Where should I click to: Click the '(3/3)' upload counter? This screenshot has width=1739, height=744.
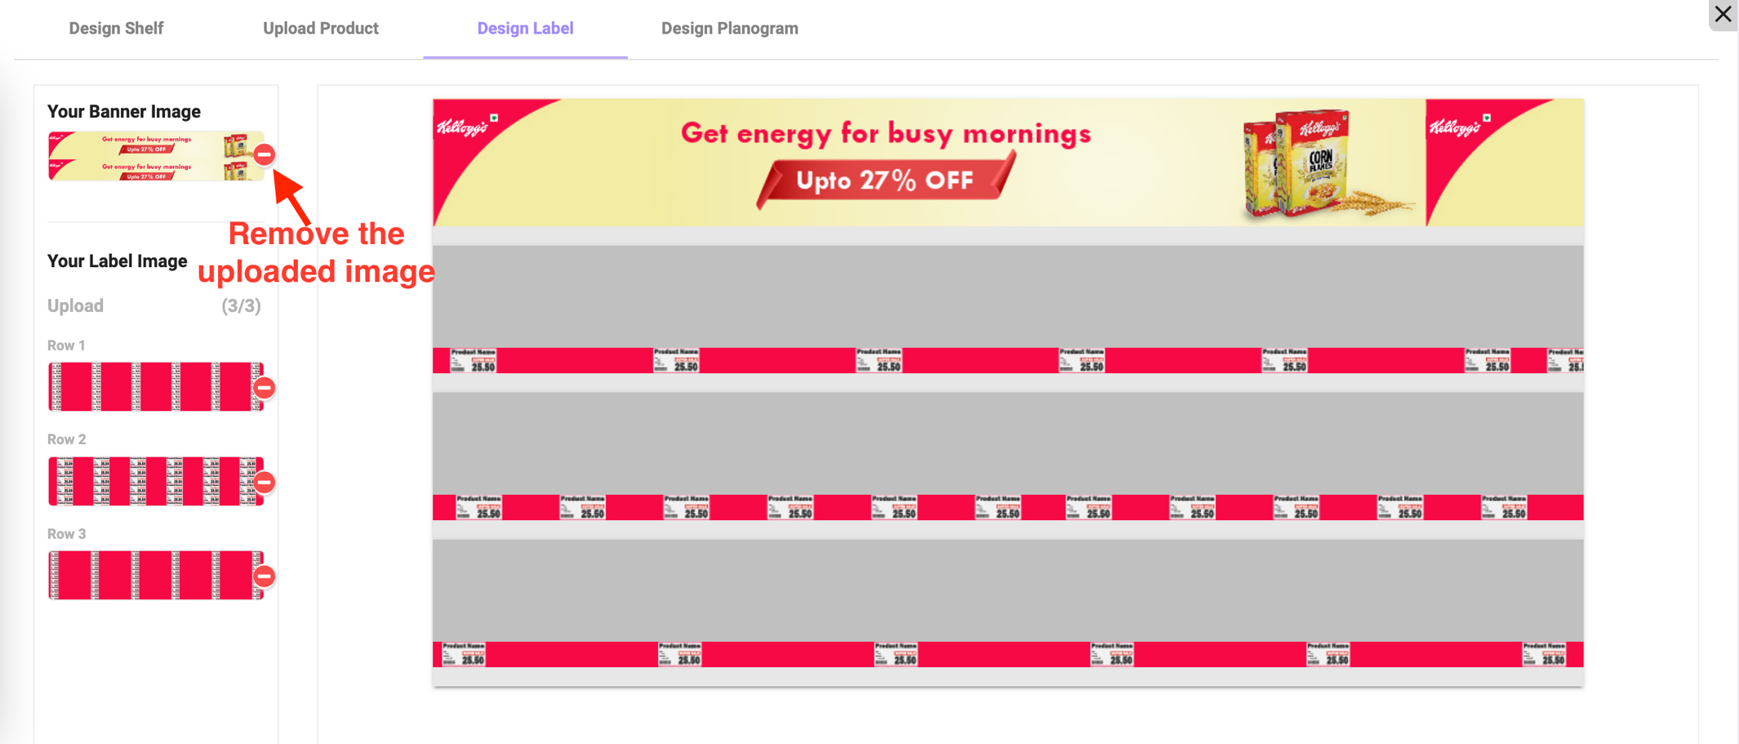coord(241,305)
